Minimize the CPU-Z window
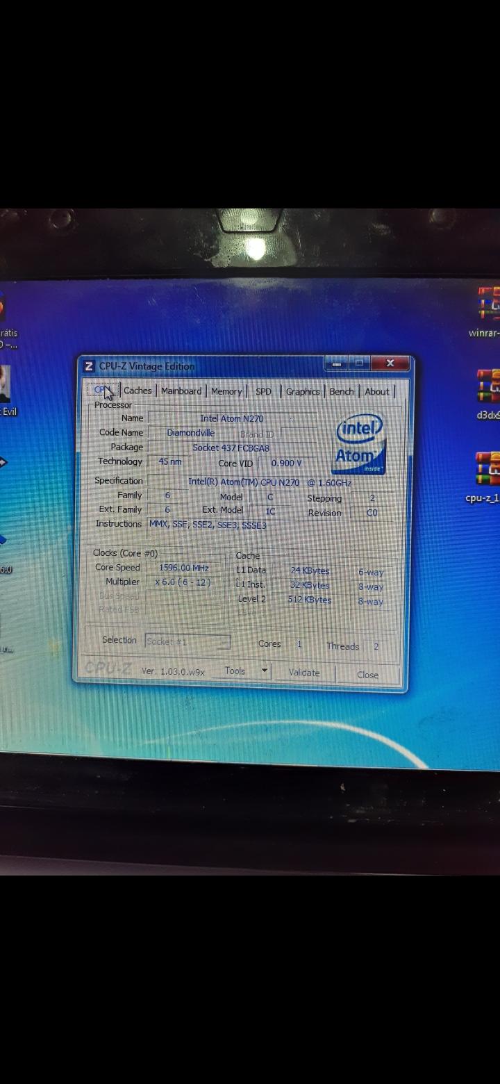The height and width of the screenshot is (1084, 500). 336,363
